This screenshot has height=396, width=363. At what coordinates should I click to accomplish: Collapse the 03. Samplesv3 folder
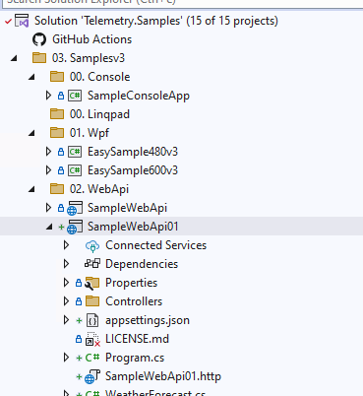pos(14,58)
